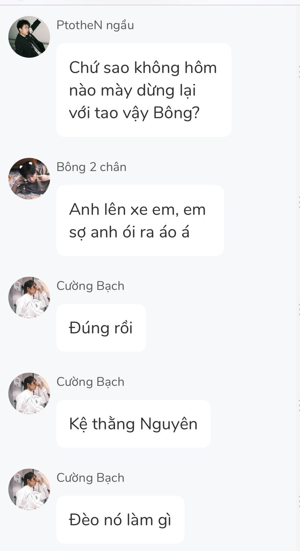Select the 'Kệ thằng Nguyên' message bubble

point(133,424)
